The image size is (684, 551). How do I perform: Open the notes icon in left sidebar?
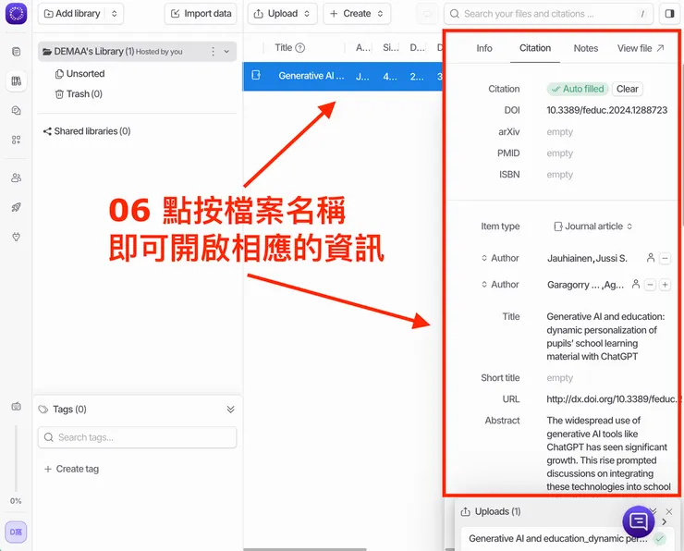pos(16,52)
